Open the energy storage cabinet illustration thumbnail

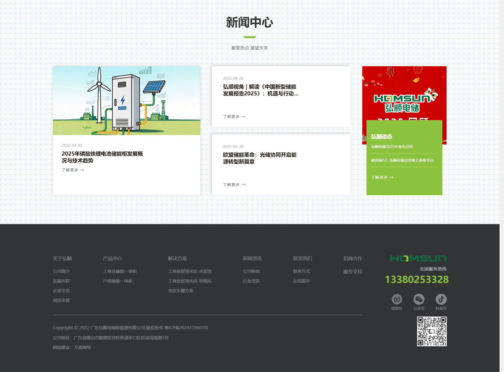tap(127, 101)
